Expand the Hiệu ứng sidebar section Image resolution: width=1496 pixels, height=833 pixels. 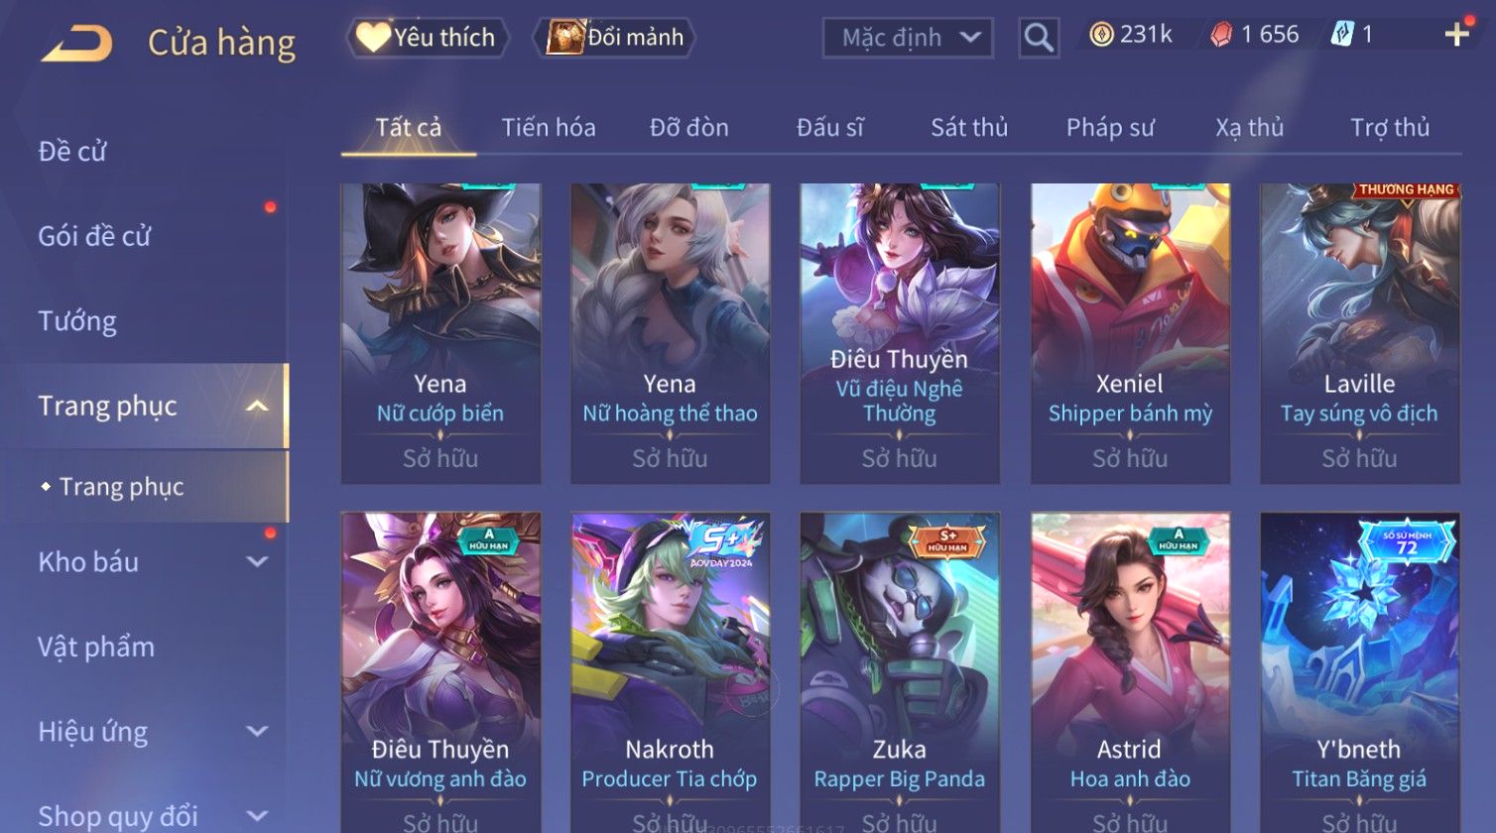[x=257, y=732]
